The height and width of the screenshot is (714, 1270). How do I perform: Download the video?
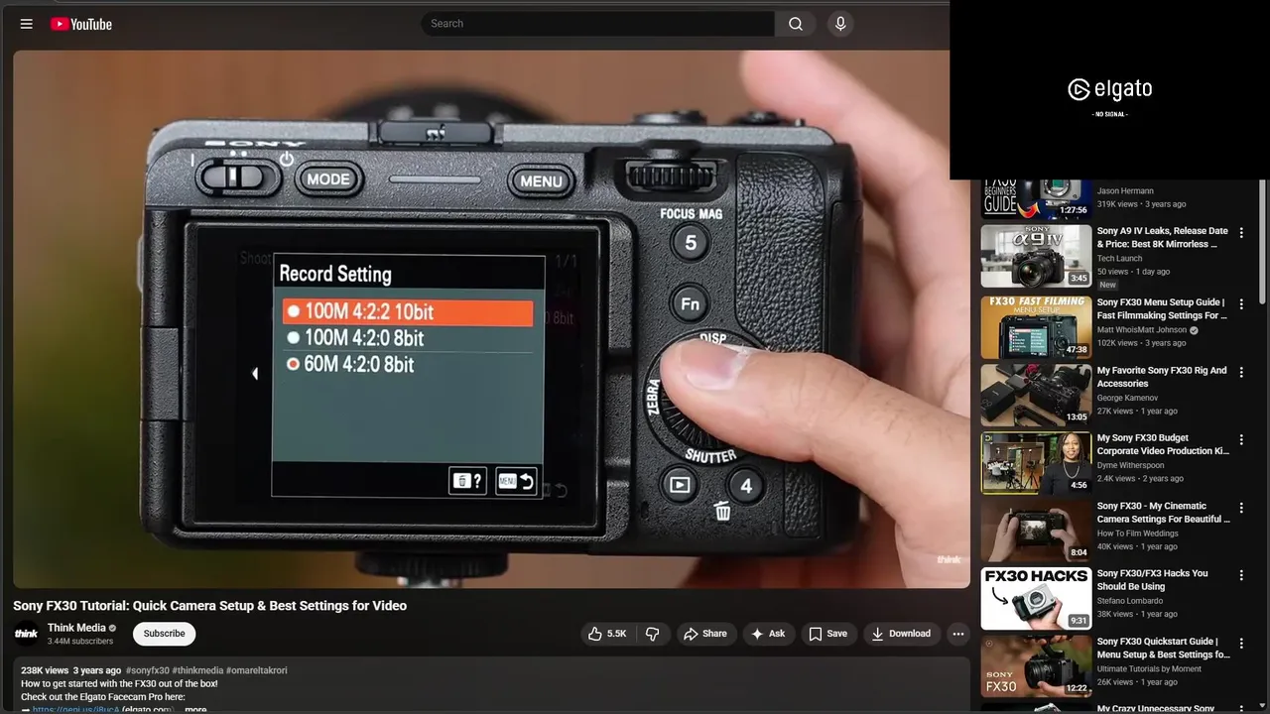[901, 634]
